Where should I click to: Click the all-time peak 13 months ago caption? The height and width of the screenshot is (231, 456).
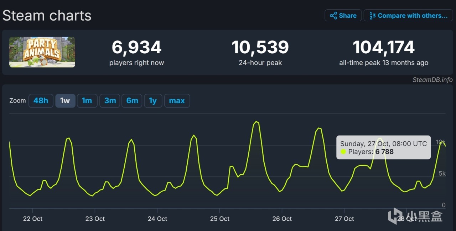[384, 63]
